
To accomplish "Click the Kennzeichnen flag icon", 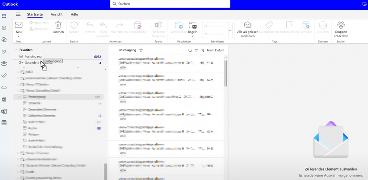I will click(x=289, y=25).
